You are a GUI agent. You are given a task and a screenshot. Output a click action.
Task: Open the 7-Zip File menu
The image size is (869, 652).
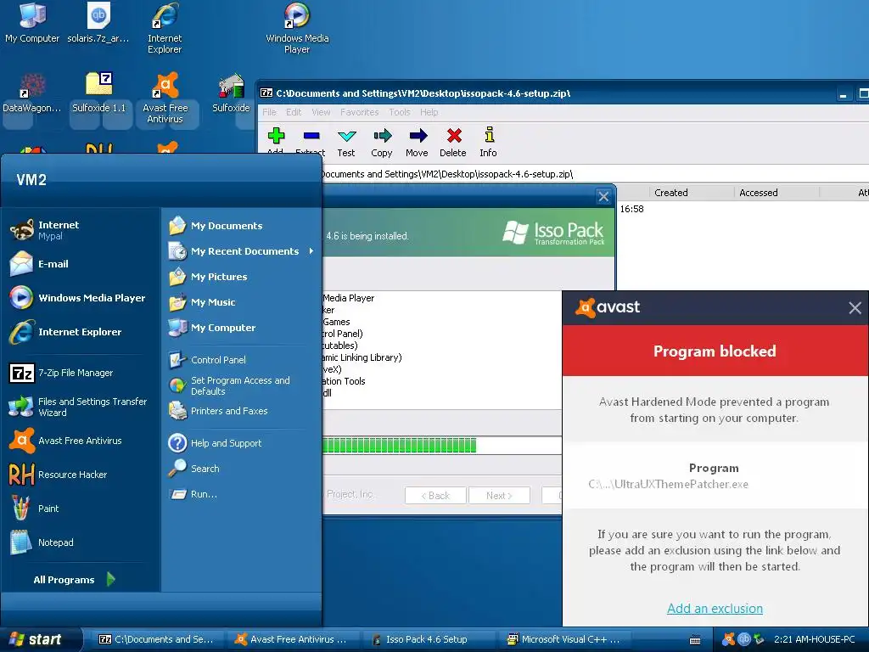click(269, 112)
